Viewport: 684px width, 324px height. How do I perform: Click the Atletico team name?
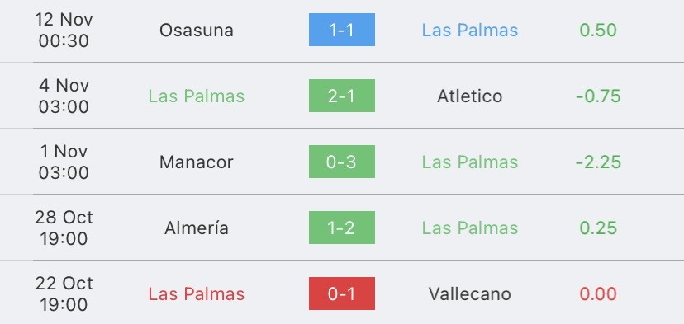point(470,96)
